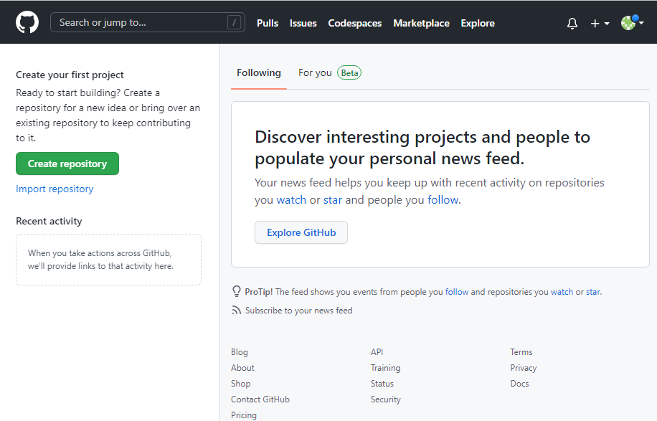
Task: Click the Status footer link
Action: [382, 384]
